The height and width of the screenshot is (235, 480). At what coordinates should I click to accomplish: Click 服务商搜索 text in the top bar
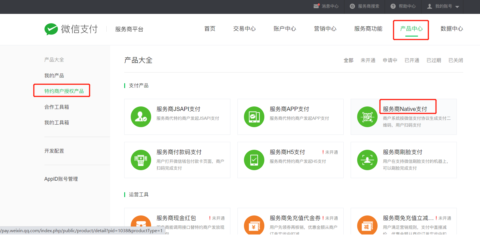pyautogui.click(x=368, y=6)
